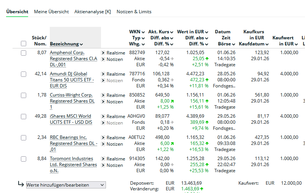This screenshot has width=305, height=193.
Task: Open Amphenol Corp. Registered Shares link
Action: point(73,59)
